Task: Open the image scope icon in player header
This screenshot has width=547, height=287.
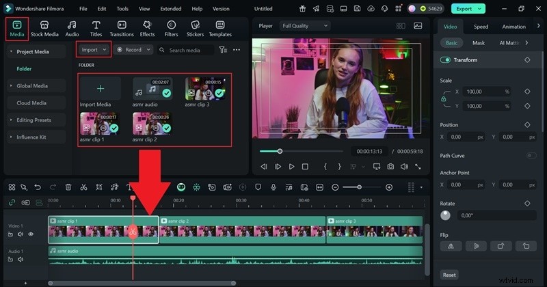Action: 418,26
